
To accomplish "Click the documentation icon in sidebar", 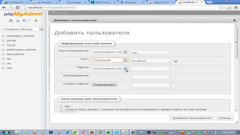I will (x=29, y=21).
